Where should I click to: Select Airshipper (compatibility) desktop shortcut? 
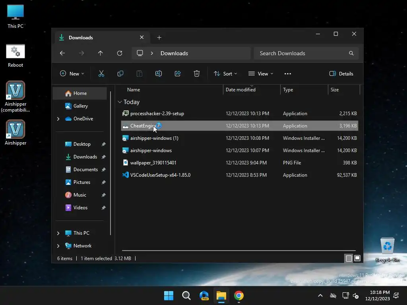pos(16,97)
